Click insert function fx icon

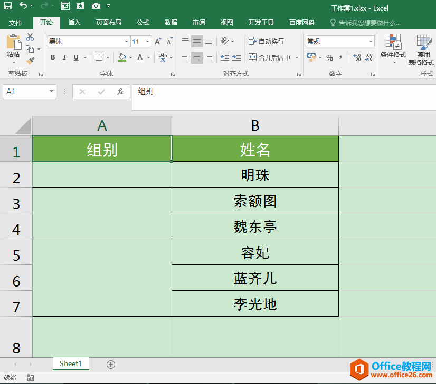pyautogui.click(x=120, y=92)
